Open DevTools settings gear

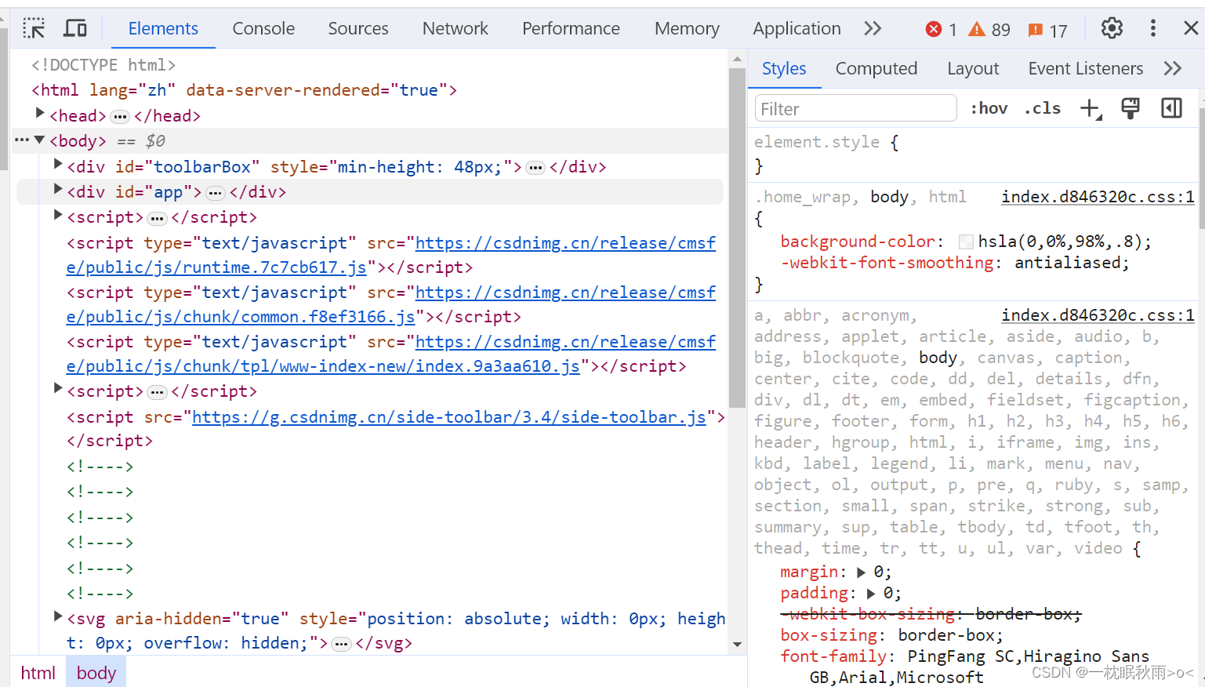(x=1112, y=28)
